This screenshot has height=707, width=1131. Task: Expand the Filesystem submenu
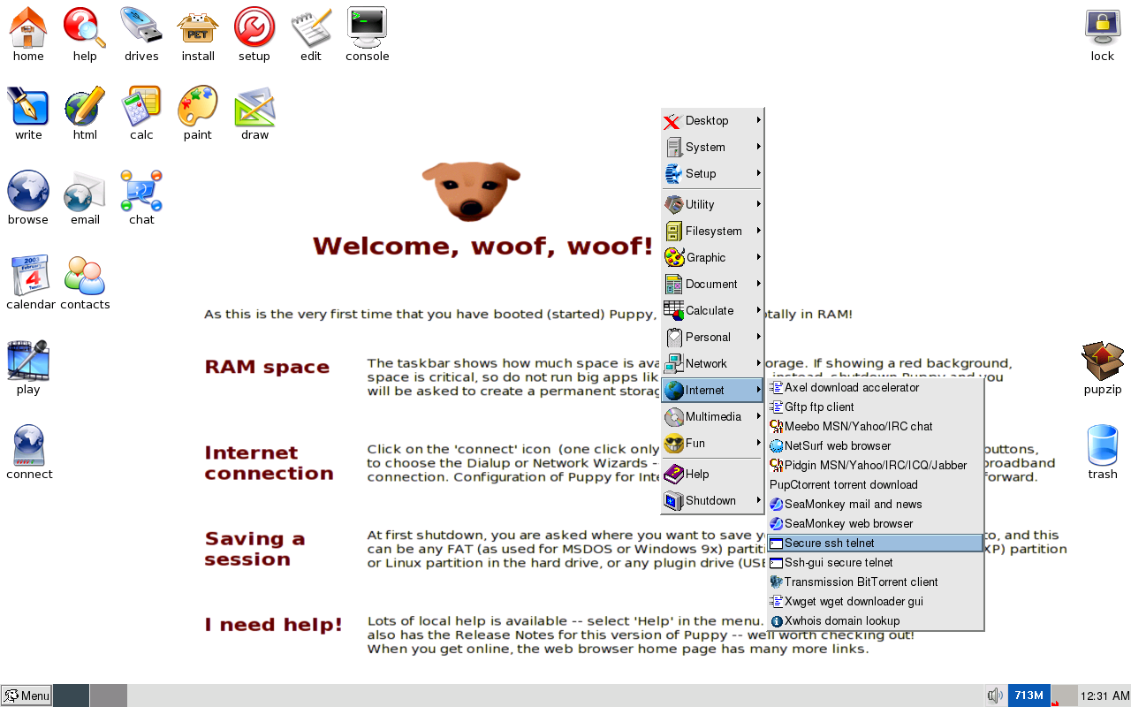(712, 232)
